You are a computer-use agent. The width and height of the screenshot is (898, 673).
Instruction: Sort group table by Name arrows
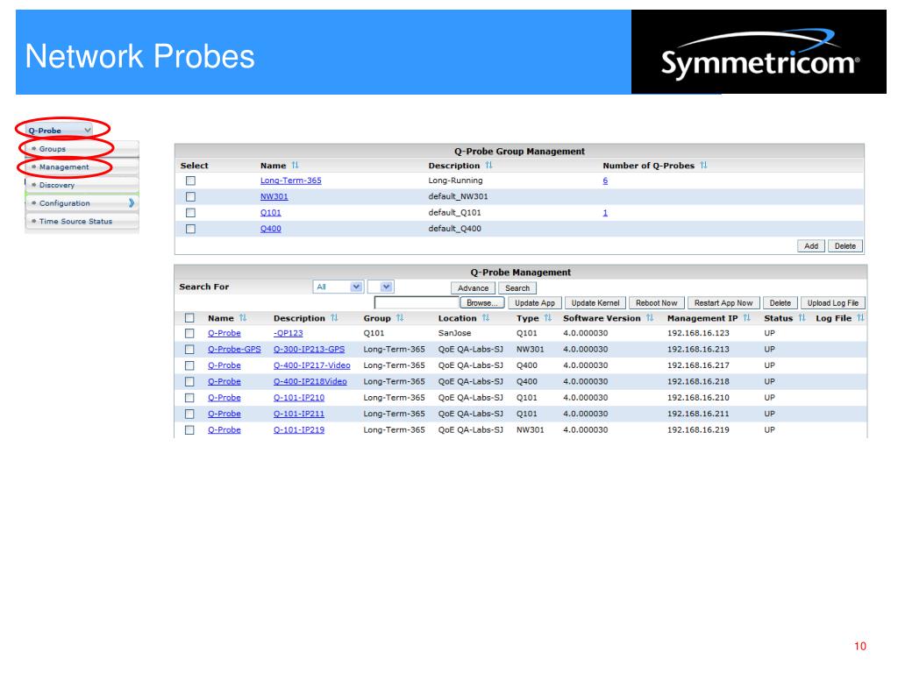click(295, 166)
